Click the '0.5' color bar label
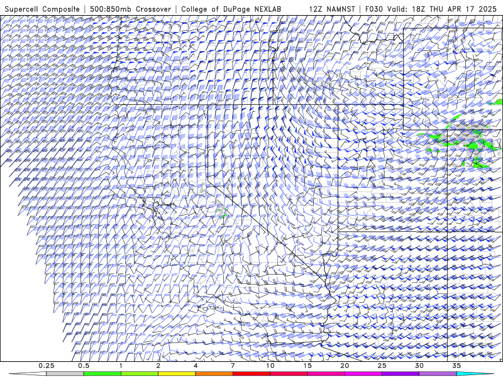 point(84,366)
